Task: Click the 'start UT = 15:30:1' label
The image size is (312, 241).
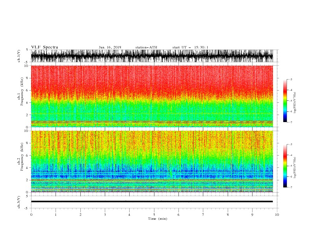Action: tap(190, 47)
